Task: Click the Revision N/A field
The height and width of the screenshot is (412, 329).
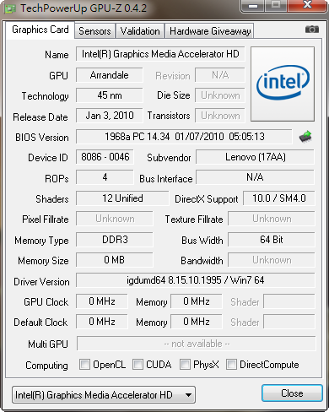Action: pos(220,75)
